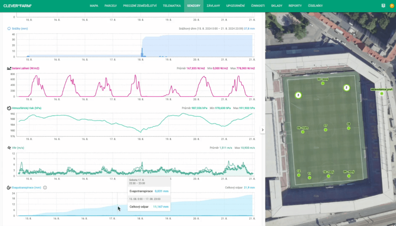The height and width of the screenshot is (226, 396).
Task: Select sensor marker 09 - nový
Action: 349,176
